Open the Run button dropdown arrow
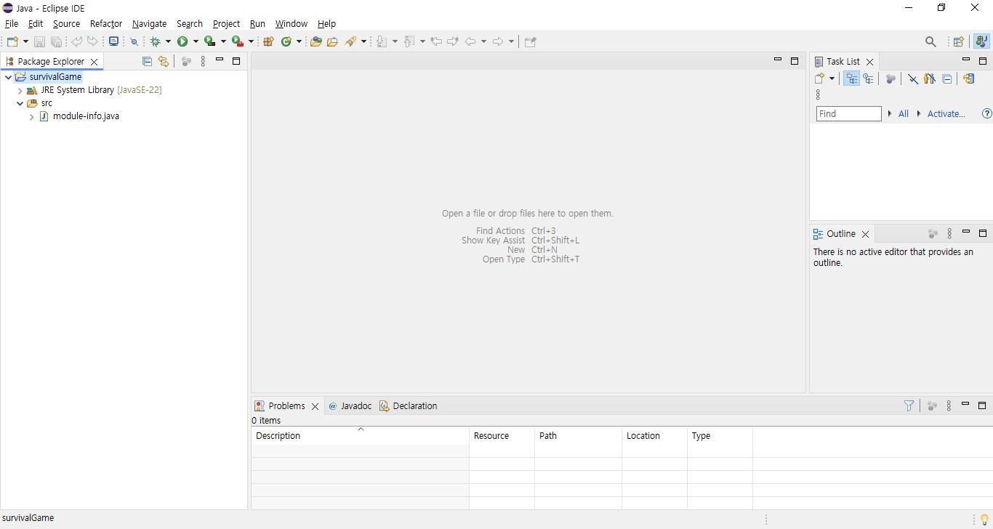993x529 pixels. [196, 42]
